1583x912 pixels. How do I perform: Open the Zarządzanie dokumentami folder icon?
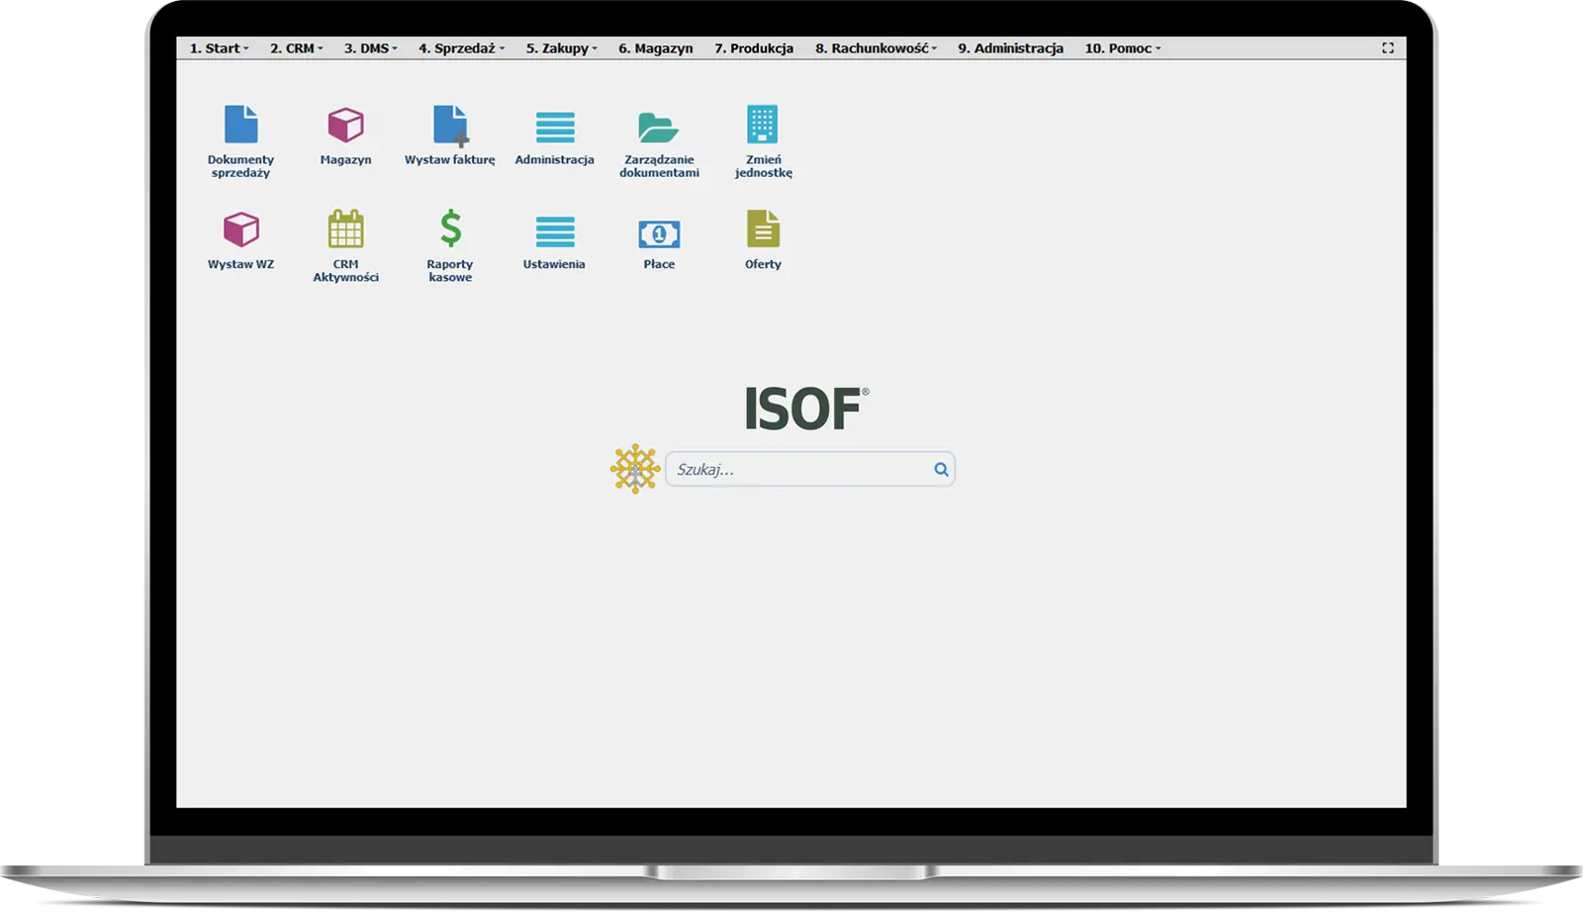(659, 128)
